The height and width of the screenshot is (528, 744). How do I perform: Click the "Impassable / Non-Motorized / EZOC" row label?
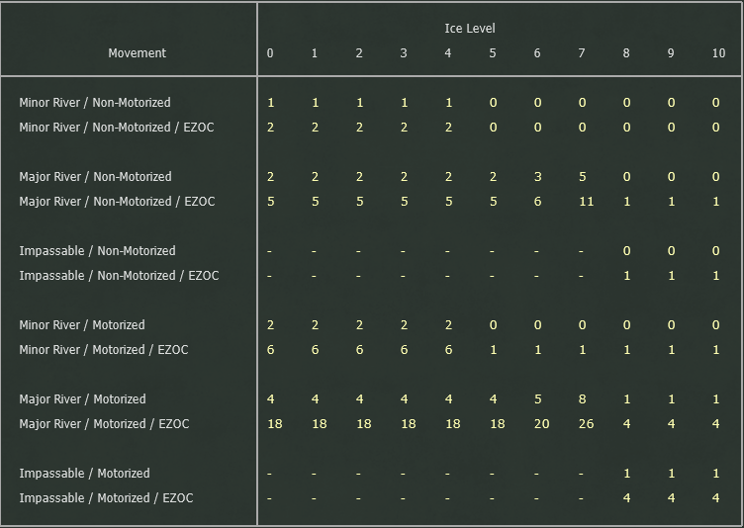[119, 275]
